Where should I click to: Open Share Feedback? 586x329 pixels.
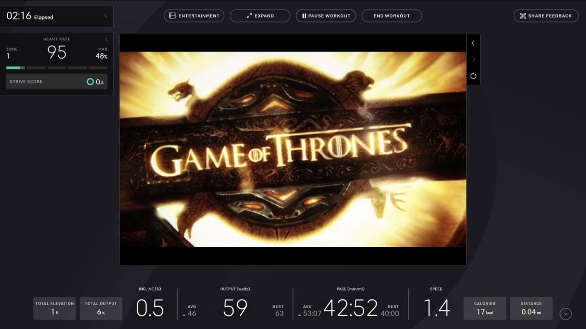point(546,15)
